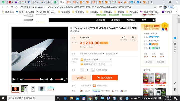The image size is (180, 101).
Task: Select the second product thumbnail
Action: pyautogui.click(x=24, y=89)
